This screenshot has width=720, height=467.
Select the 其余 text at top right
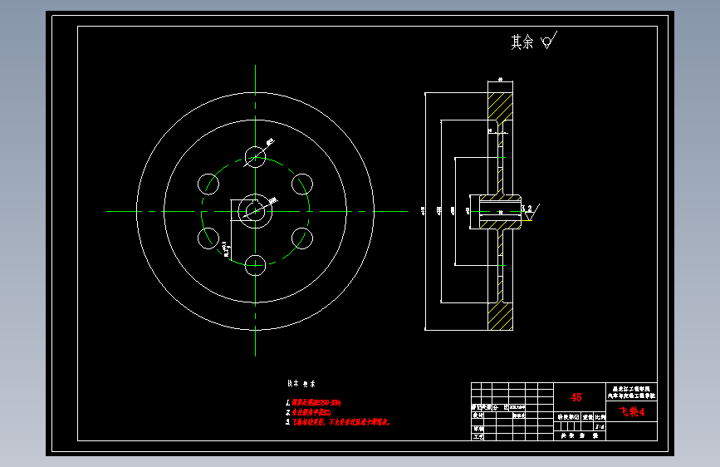(522, 42)
